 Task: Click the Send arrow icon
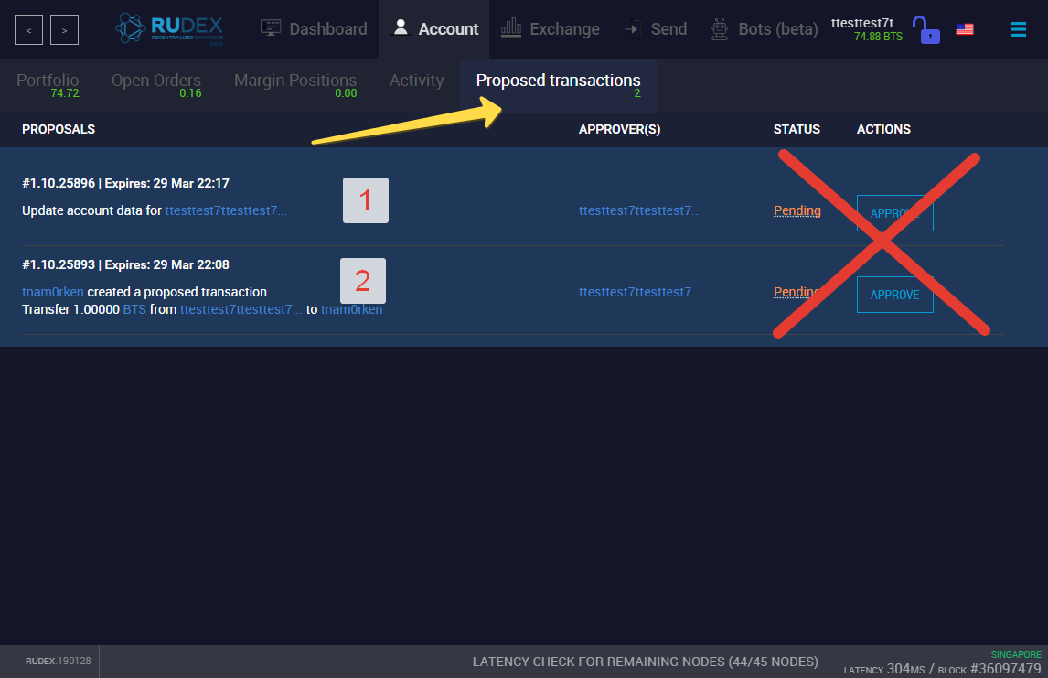pyautogui.click(x=631, y=28)
